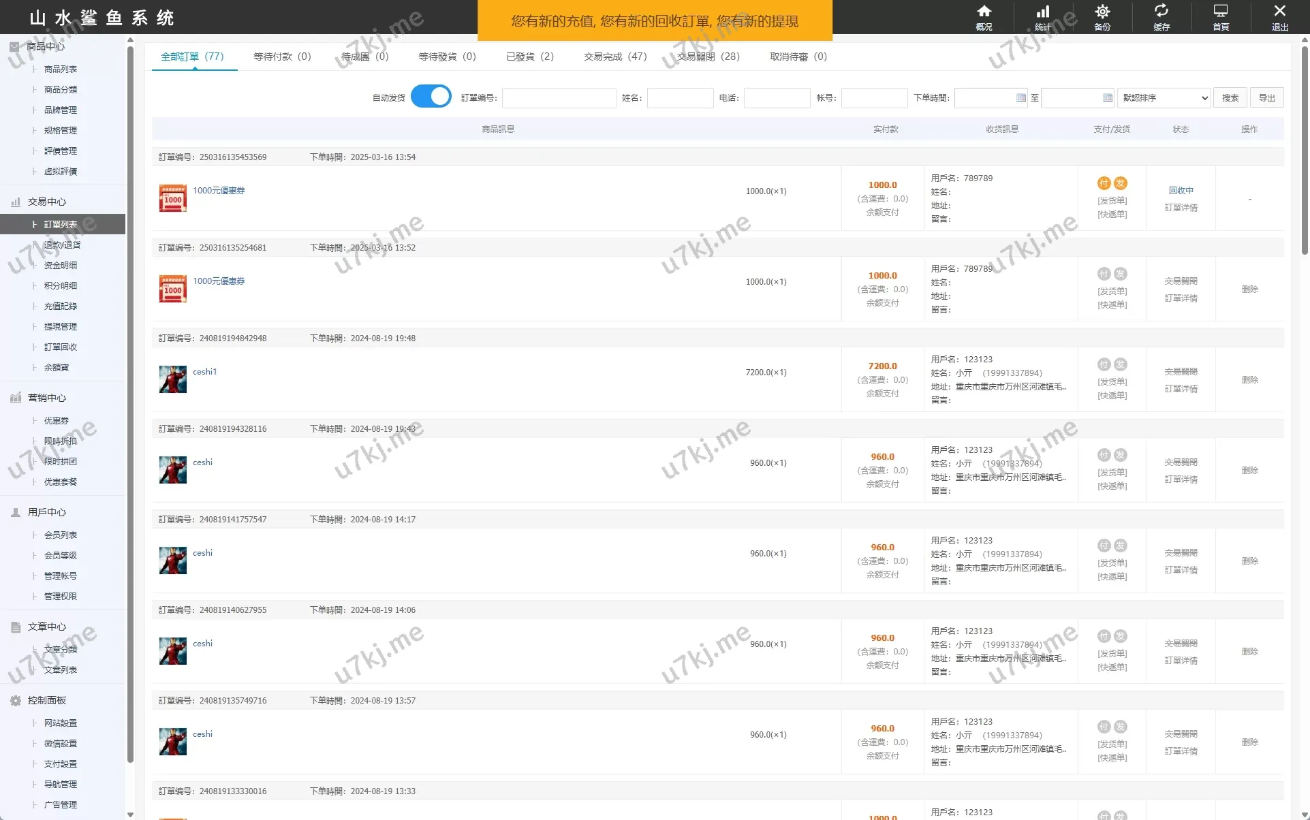Open 提現管理 in the sidebar

[60, 327]
